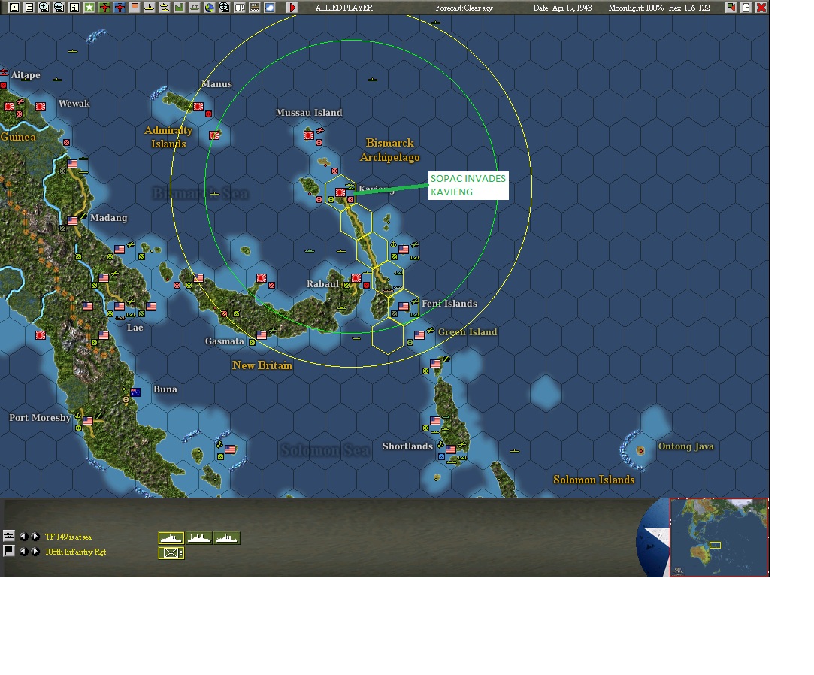
Task: Select the highlighted ship button in TF 149 row
Action: pyautogui.click(x=171, y=538)
